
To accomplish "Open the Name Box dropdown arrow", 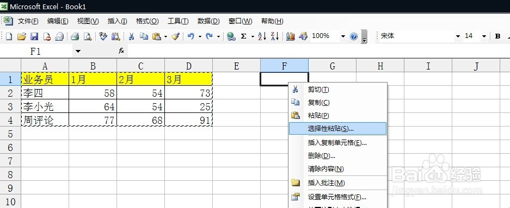I will pos(78,51).
